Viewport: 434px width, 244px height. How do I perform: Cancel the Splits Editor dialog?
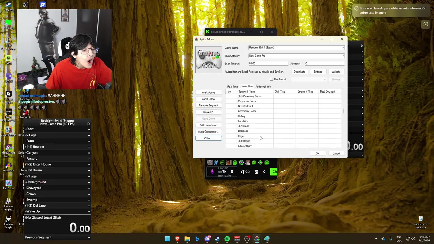[x=336, y=154]
